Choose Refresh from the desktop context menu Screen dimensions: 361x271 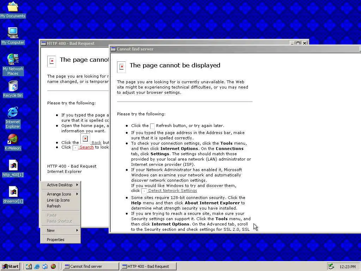[x=61, y=206]
